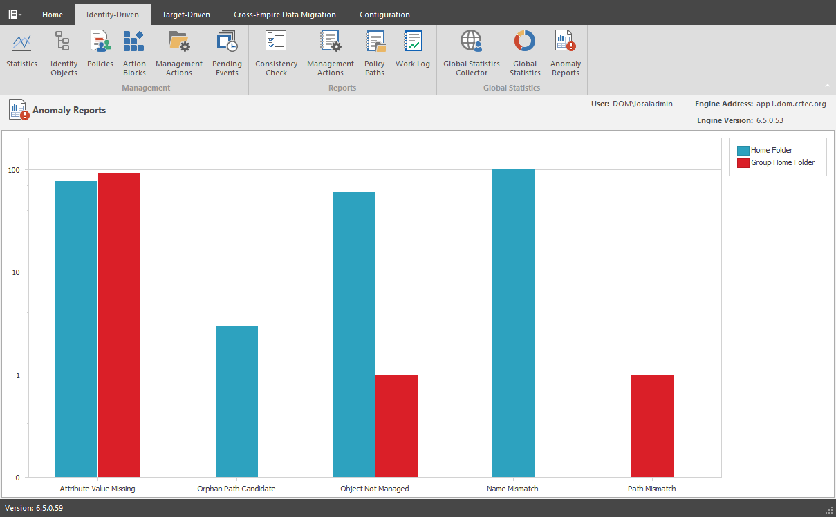Open the application menu dropdown

tap(15, 14)
